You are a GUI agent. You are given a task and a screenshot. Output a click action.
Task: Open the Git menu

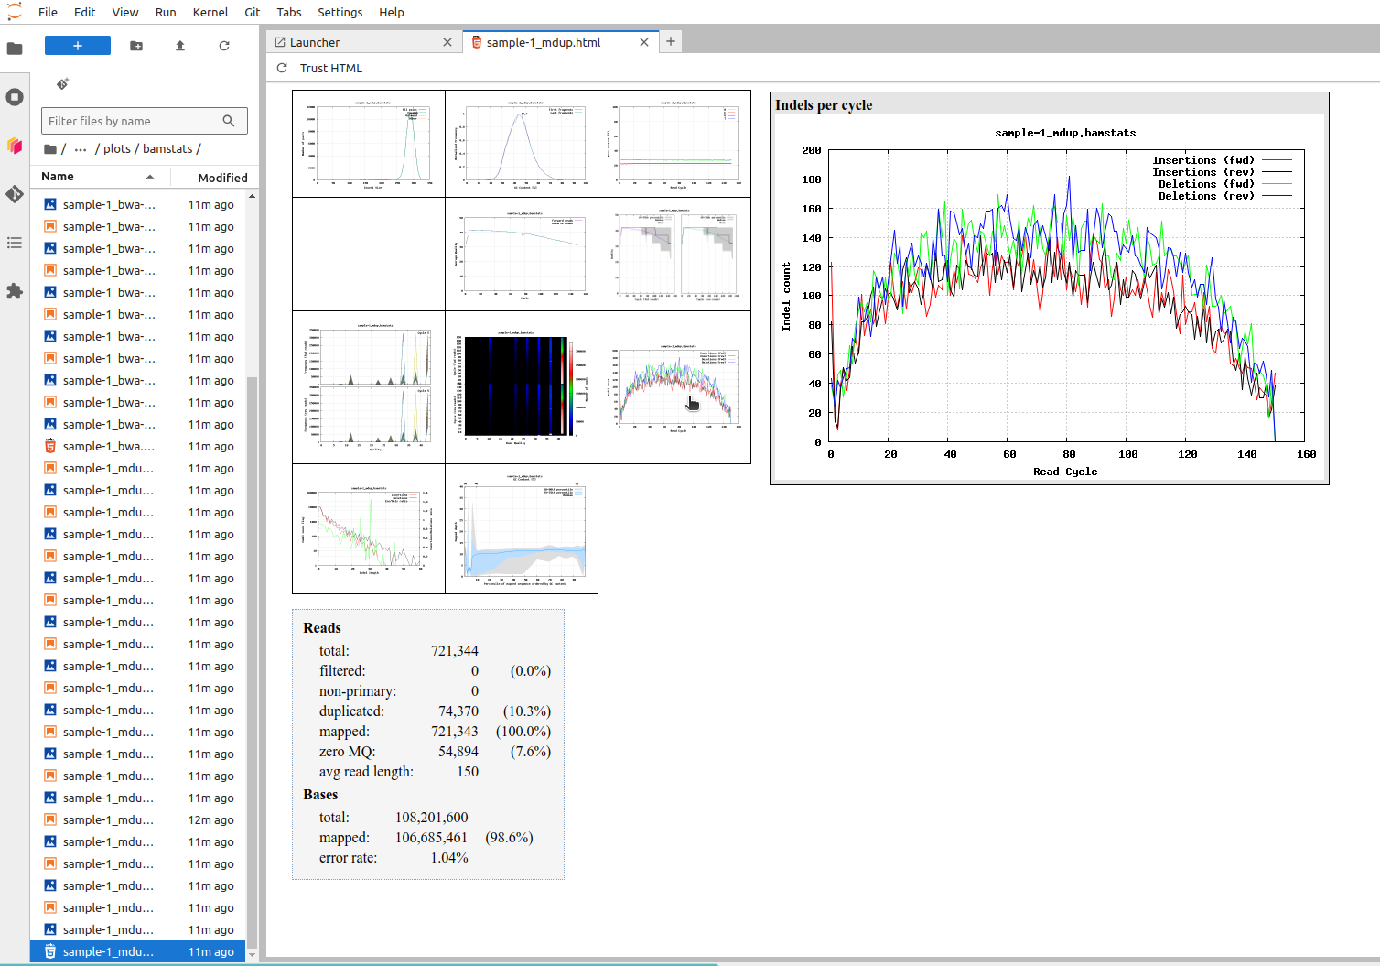click(x=253, y=12)
